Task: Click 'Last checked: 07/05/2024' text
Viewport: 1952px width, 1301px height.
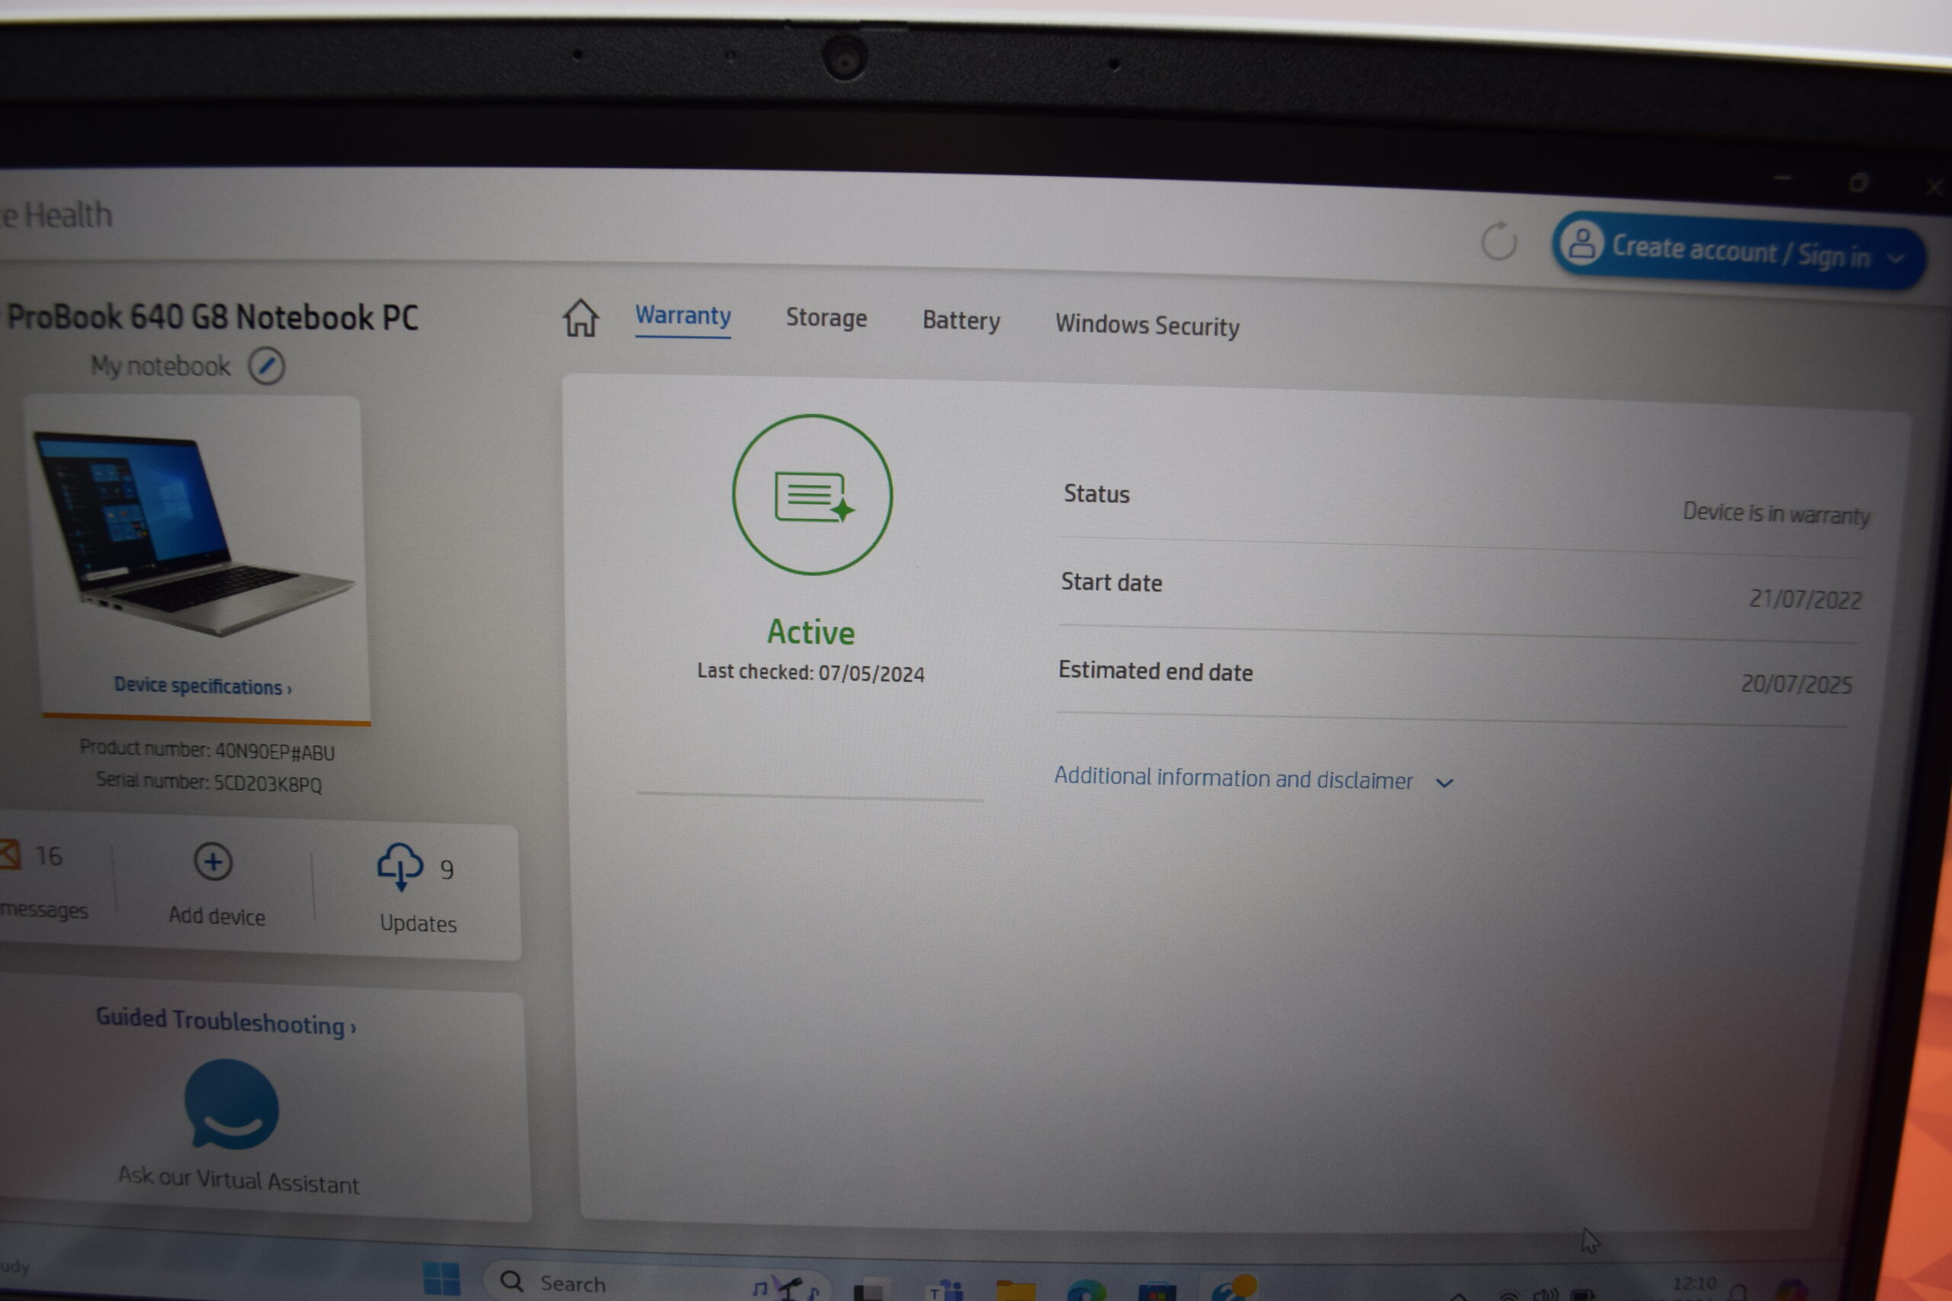Action: 810,672
